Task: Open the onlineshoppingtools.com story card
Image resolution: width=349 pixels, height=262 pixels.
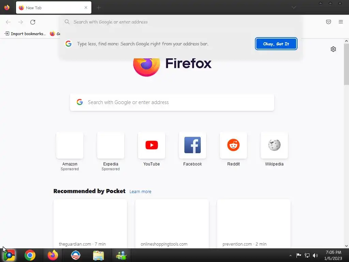Action: [x=172, y=224]
